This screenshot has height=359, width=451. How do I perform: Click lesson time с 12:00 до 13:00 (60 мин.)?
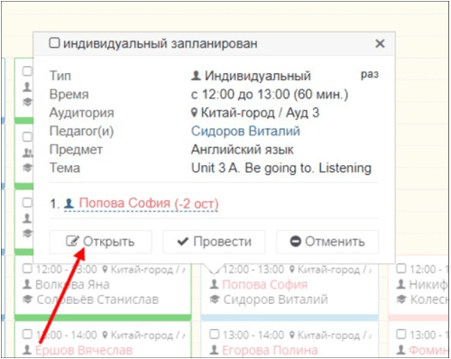point(270,95)
